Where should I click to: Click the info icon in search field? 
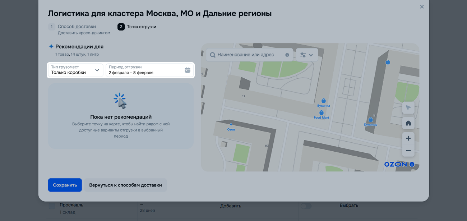[x=287, y=55]
